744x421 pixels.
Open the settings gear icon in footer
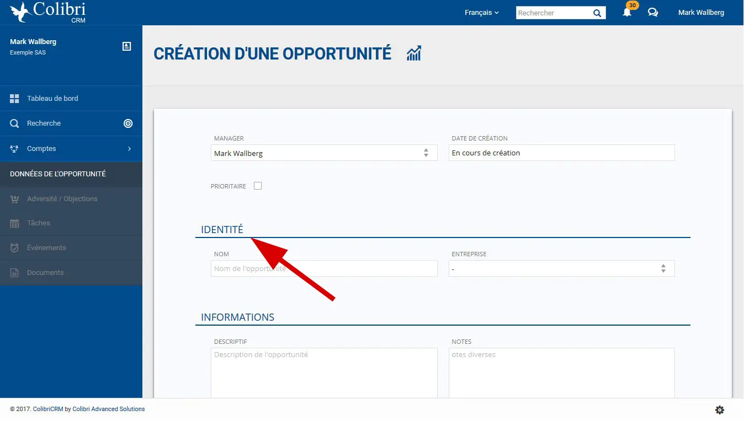720,410
